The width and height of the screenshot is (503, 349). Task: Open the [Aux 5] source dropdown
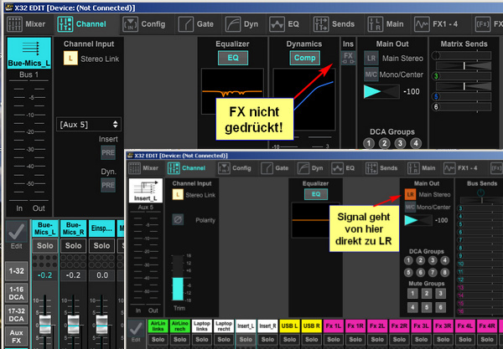coord(89,124)
